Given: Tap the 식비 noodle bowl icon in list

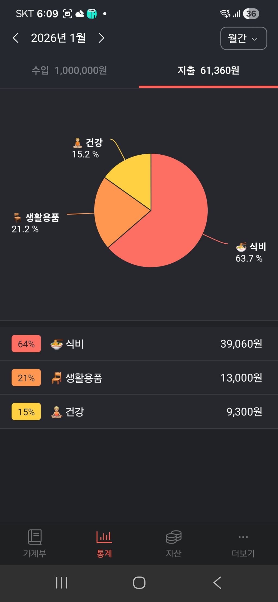Looking at the screenshot, I should 56,344.
